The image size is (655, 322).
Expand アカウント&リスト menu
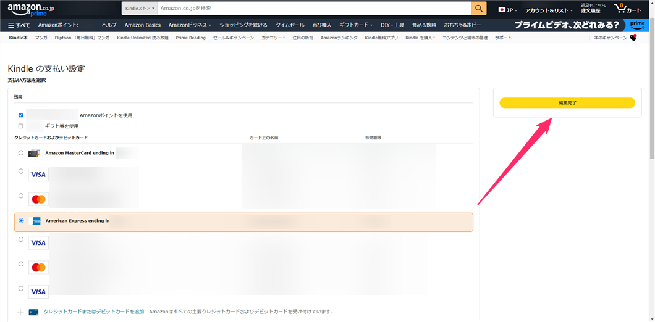549,10
